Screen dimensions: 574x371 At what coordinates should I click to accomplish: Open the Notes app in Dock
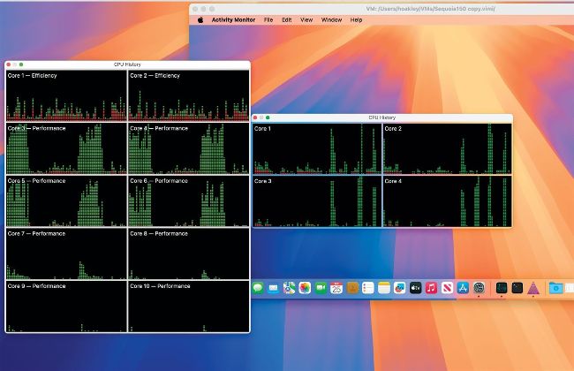tap(384, 288)
